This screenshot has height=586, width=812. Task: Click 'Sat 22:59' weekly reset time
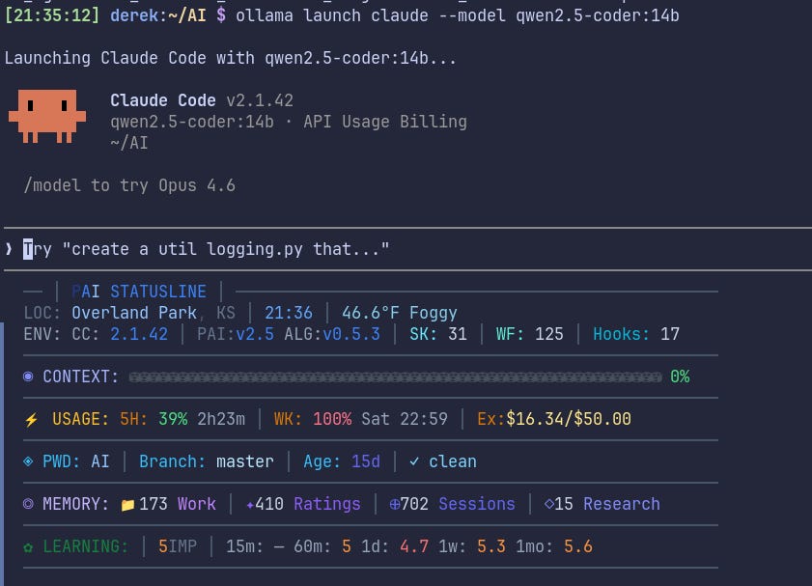[x=404, y=419]
